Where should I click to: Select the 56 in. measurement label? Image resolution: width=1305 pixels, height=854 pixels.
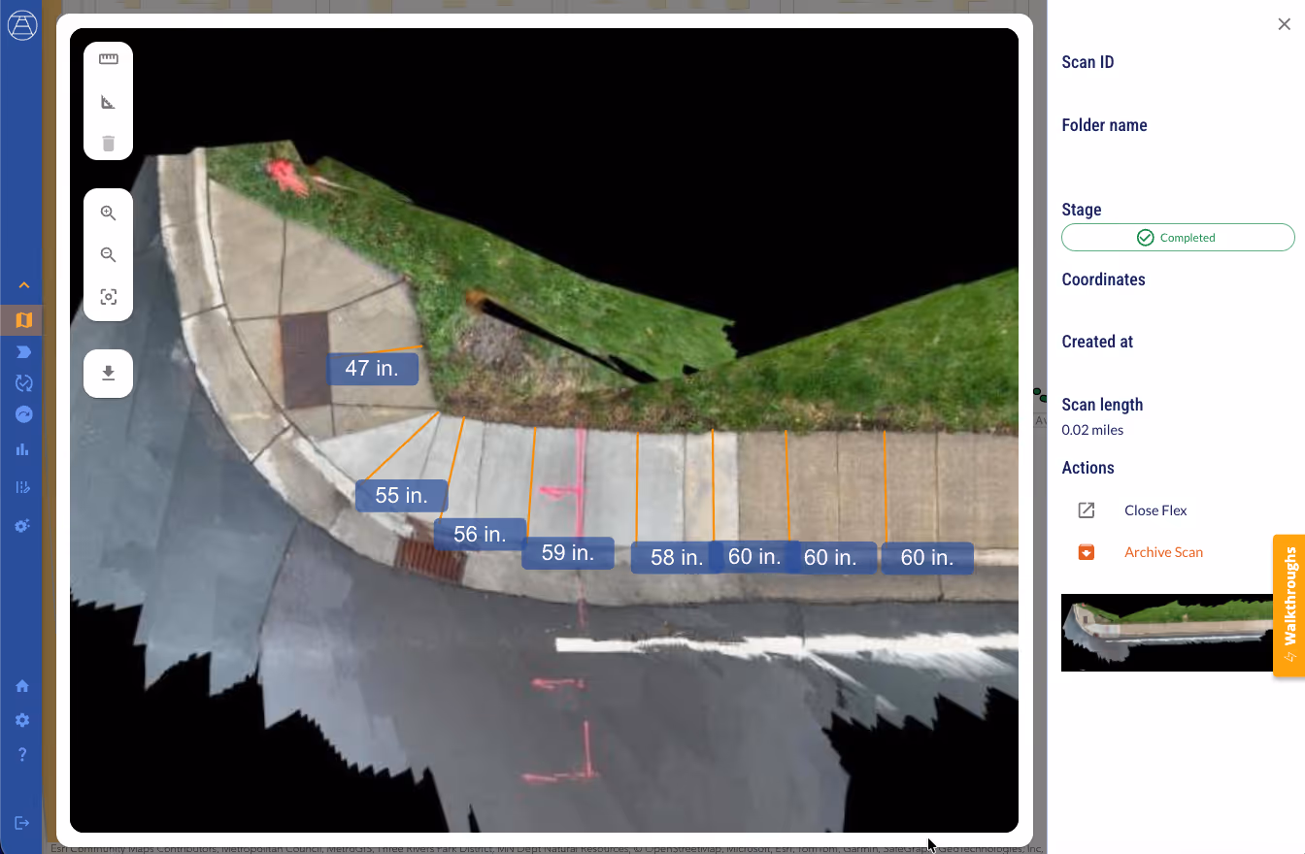coord(480,535)
